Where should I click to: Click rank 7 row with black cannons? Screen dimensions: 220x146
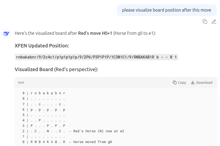tap(48, 104)
